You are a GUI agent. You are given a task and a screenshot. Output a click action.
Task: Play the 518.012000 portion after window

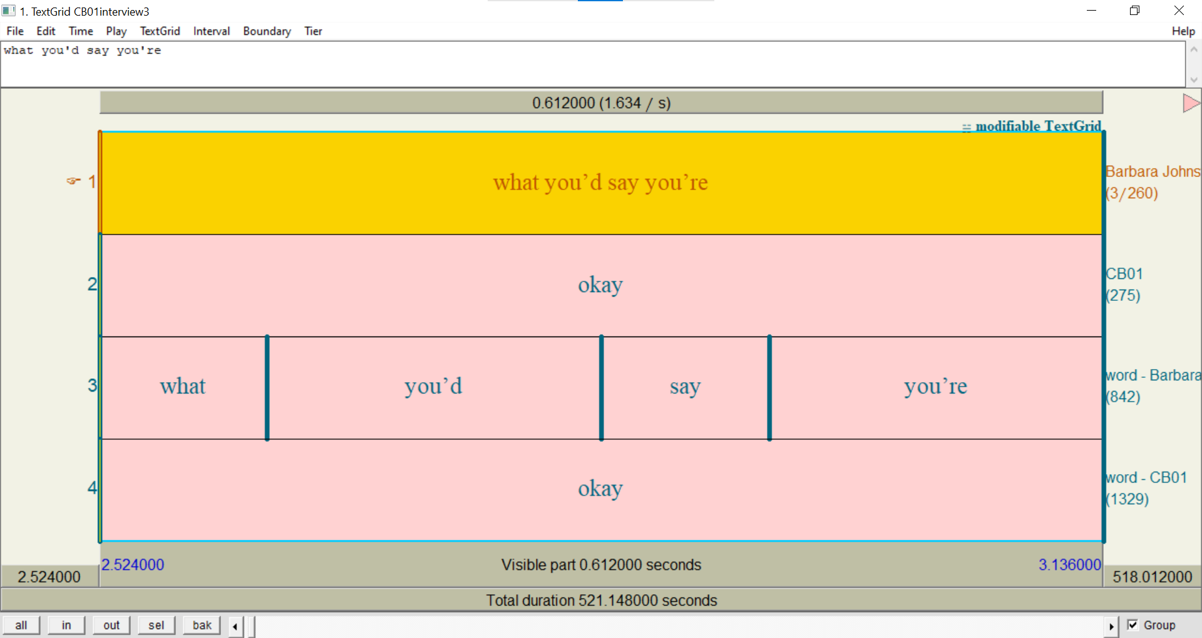[1153, 577]
